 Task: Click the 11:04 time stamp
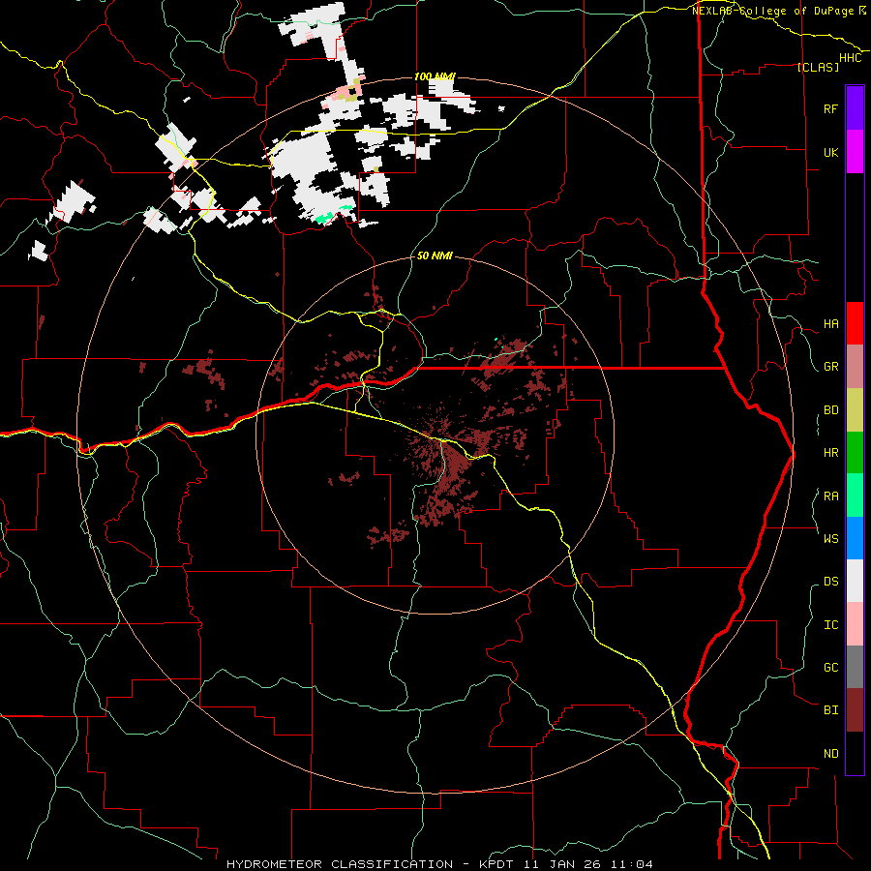point(632,864)
